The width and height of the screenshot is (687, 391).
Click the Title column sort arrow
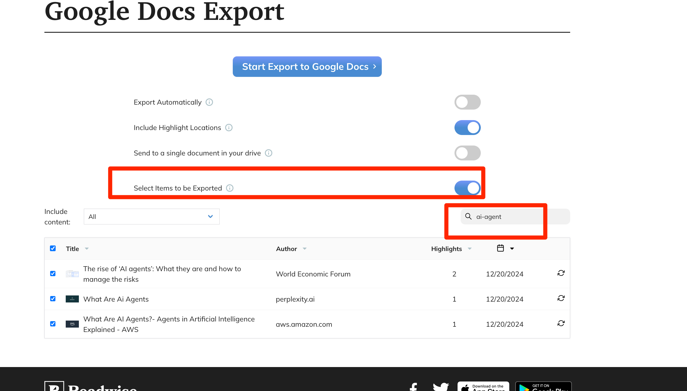[x=87, y=249]
